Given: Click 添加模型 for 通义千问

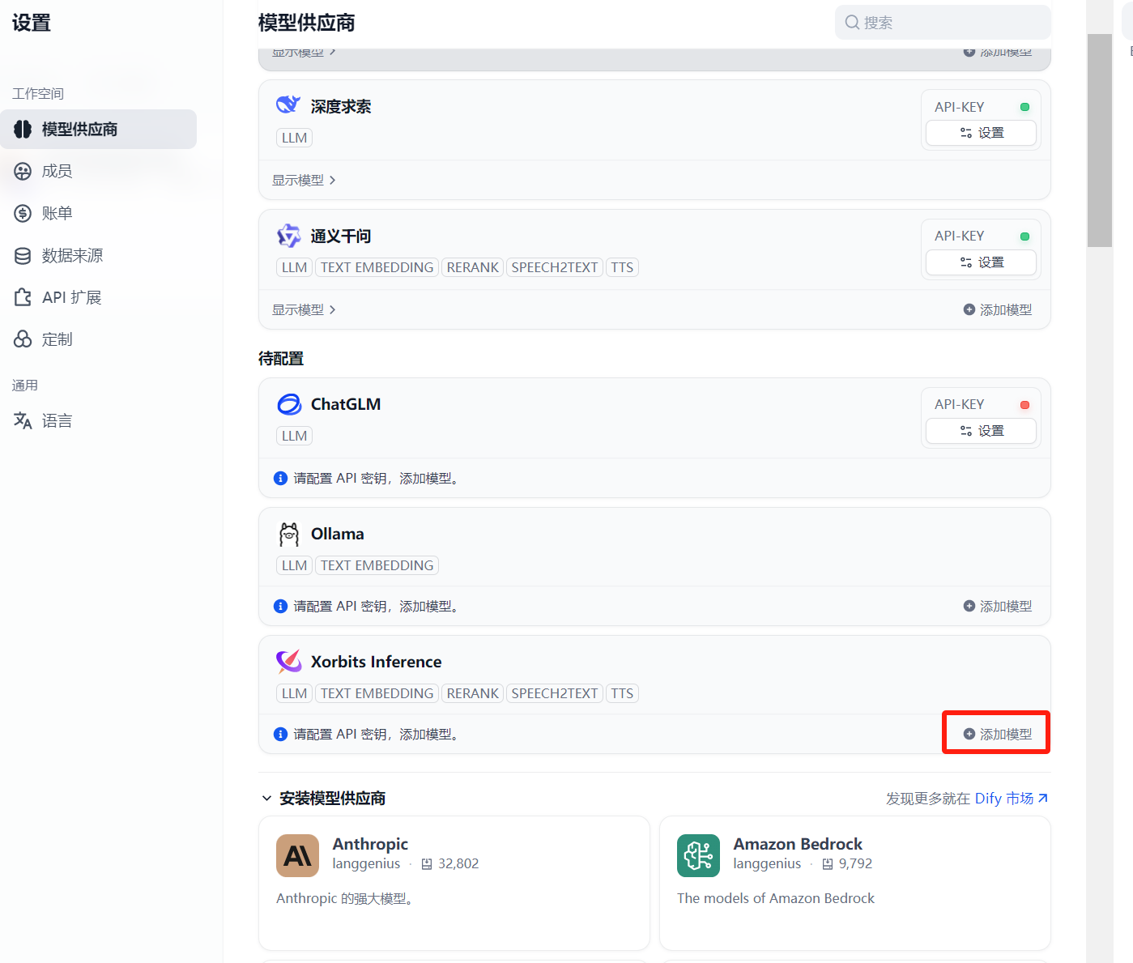Looking at the screenshot, I should (998, 309).
